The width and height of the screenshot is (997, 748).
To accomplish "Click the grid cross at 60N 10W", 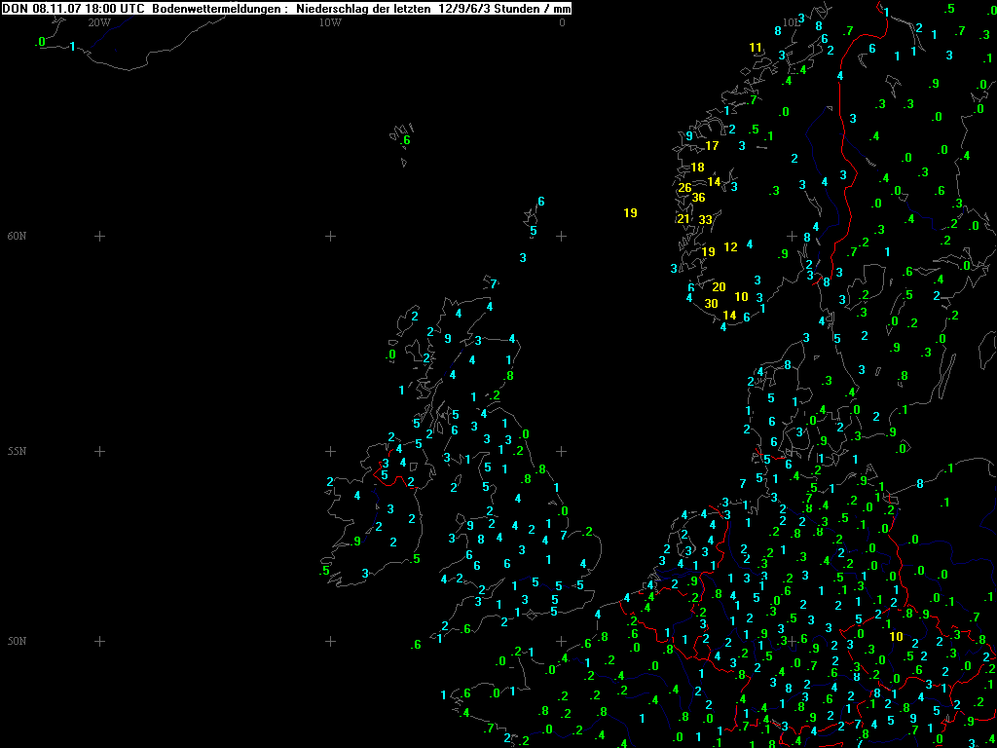I will point(330,236).
